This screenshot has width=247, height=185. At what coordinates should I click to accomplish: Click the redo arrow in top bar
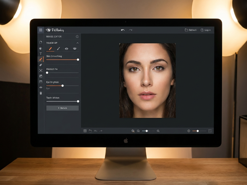coord(130,30)
